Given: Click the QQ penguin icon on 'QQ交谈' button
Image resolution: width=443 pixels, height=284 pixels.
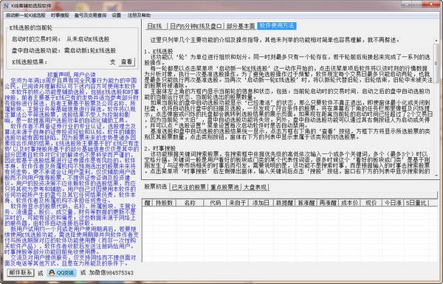Looking at the screenshot, I should coord(52,273).
